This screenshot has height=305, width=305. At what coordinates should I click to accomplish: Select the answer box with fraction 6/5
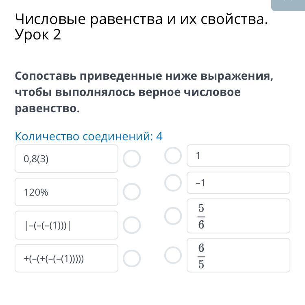tap(238, 255)
